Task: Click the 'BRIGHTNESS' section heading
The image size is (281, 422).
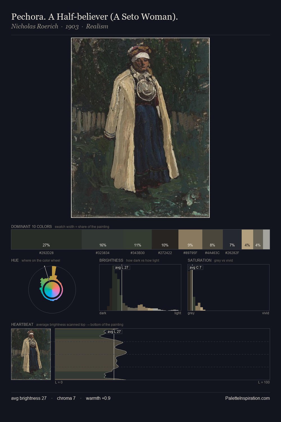Action: (111, 260)
